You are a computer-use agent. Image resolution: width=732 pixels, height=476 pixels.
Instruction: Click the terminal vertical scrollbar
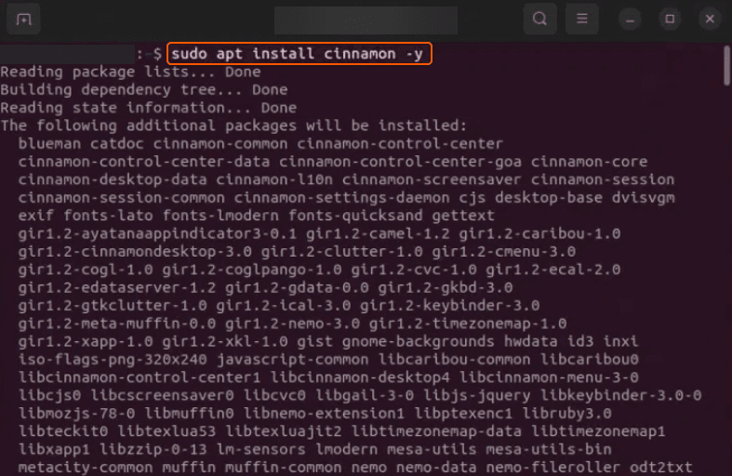click(x=726, y=66)
